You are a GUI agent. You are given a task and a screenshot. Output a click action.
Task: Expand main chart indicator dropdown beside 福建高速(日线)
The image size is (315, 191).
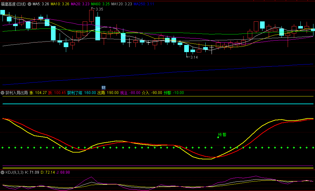click(30, 4)
